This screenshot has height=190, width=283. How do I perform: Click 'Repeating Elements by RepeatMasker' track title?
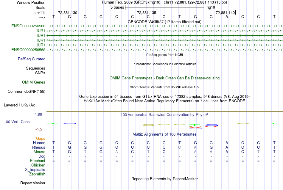tap(164, 179)
